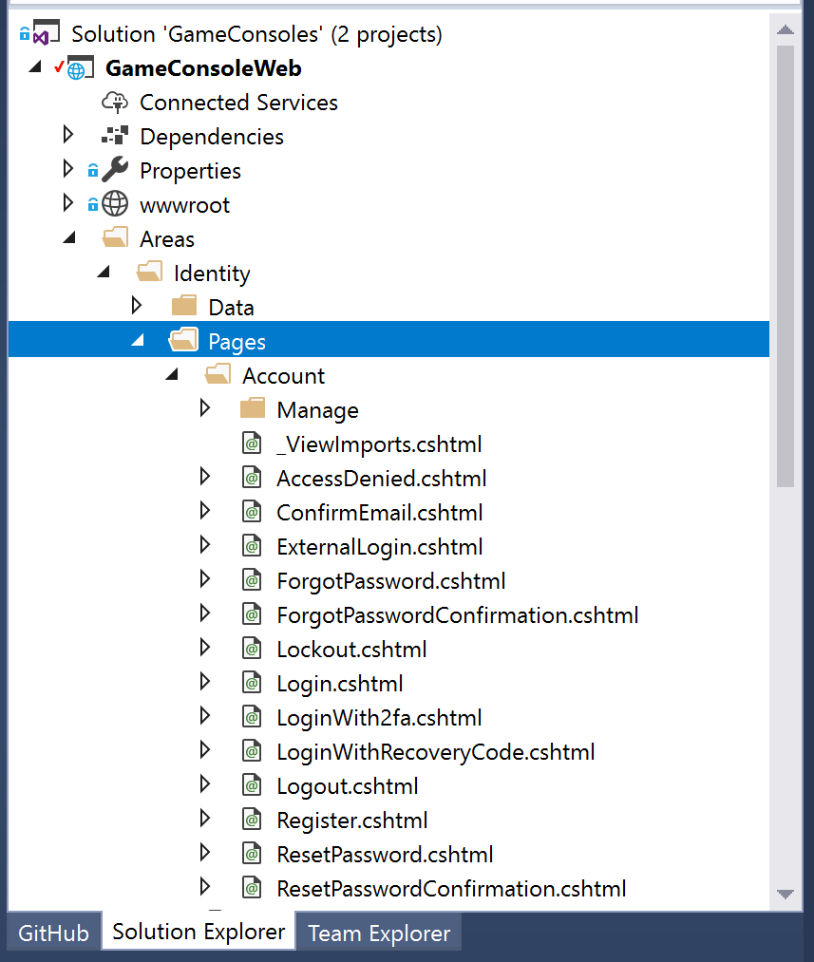Click the vertical scrollbar thumb
Image resolution: width=814 pixels, height=962 pixels.
[786, 266]
